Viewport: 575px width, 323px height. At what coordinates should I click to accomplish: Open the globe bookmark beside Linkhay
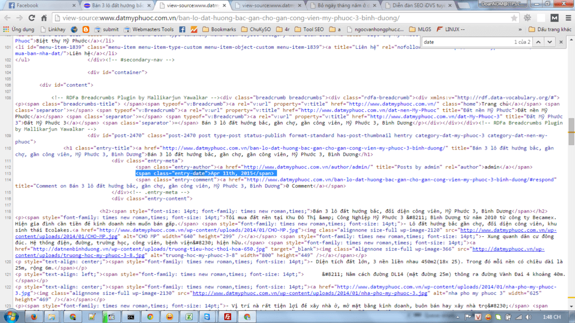coord(74,29)
